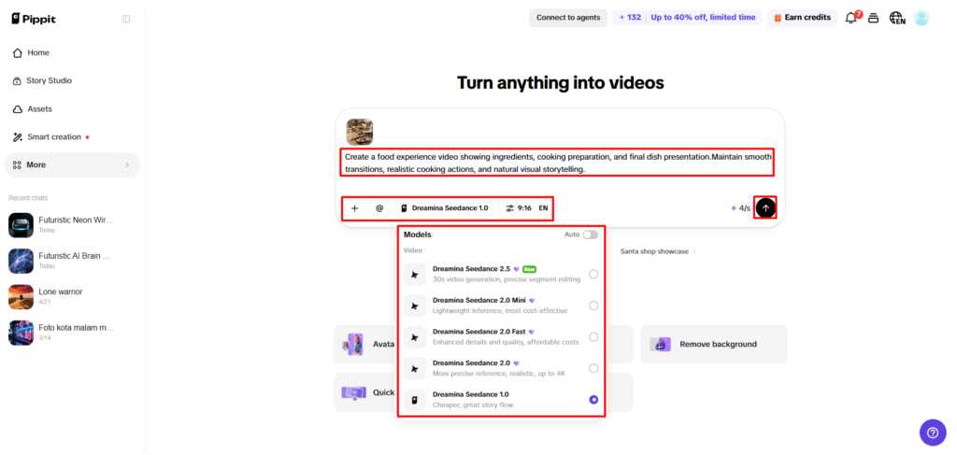Select Dreamina Seedance 2.0 Mini radio

coord(593,306)
